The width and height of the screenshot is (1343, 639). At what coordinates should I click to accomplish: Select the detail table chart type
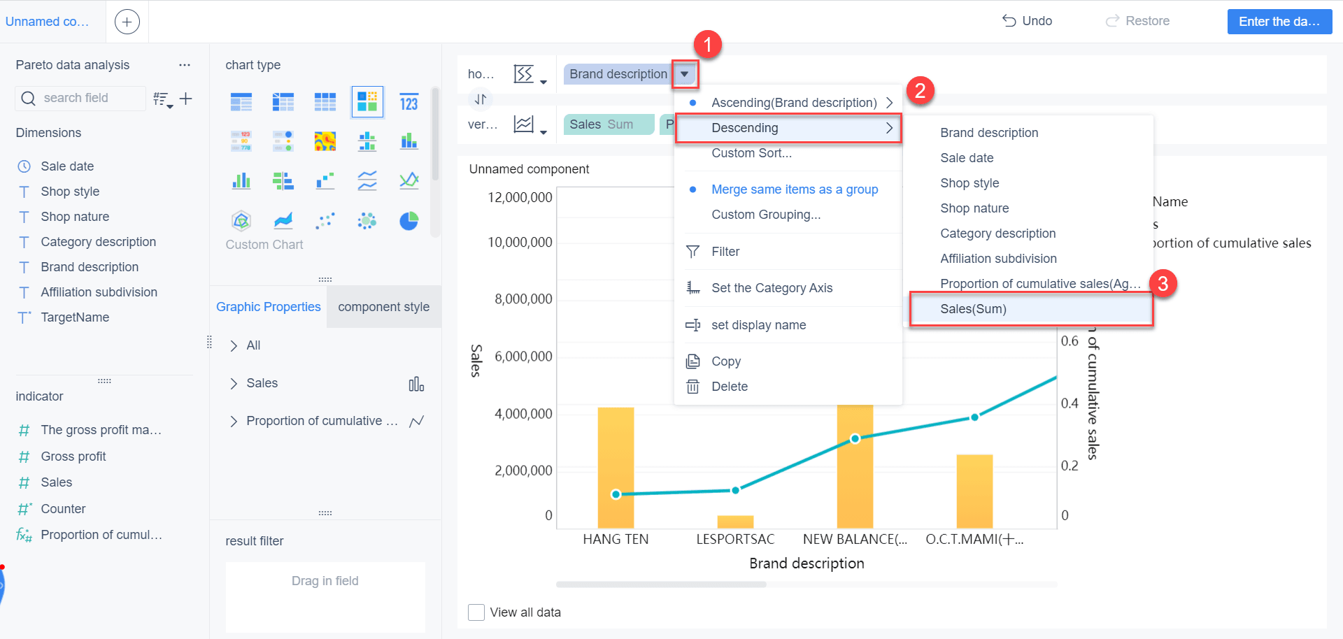click(x=325, y=102)
